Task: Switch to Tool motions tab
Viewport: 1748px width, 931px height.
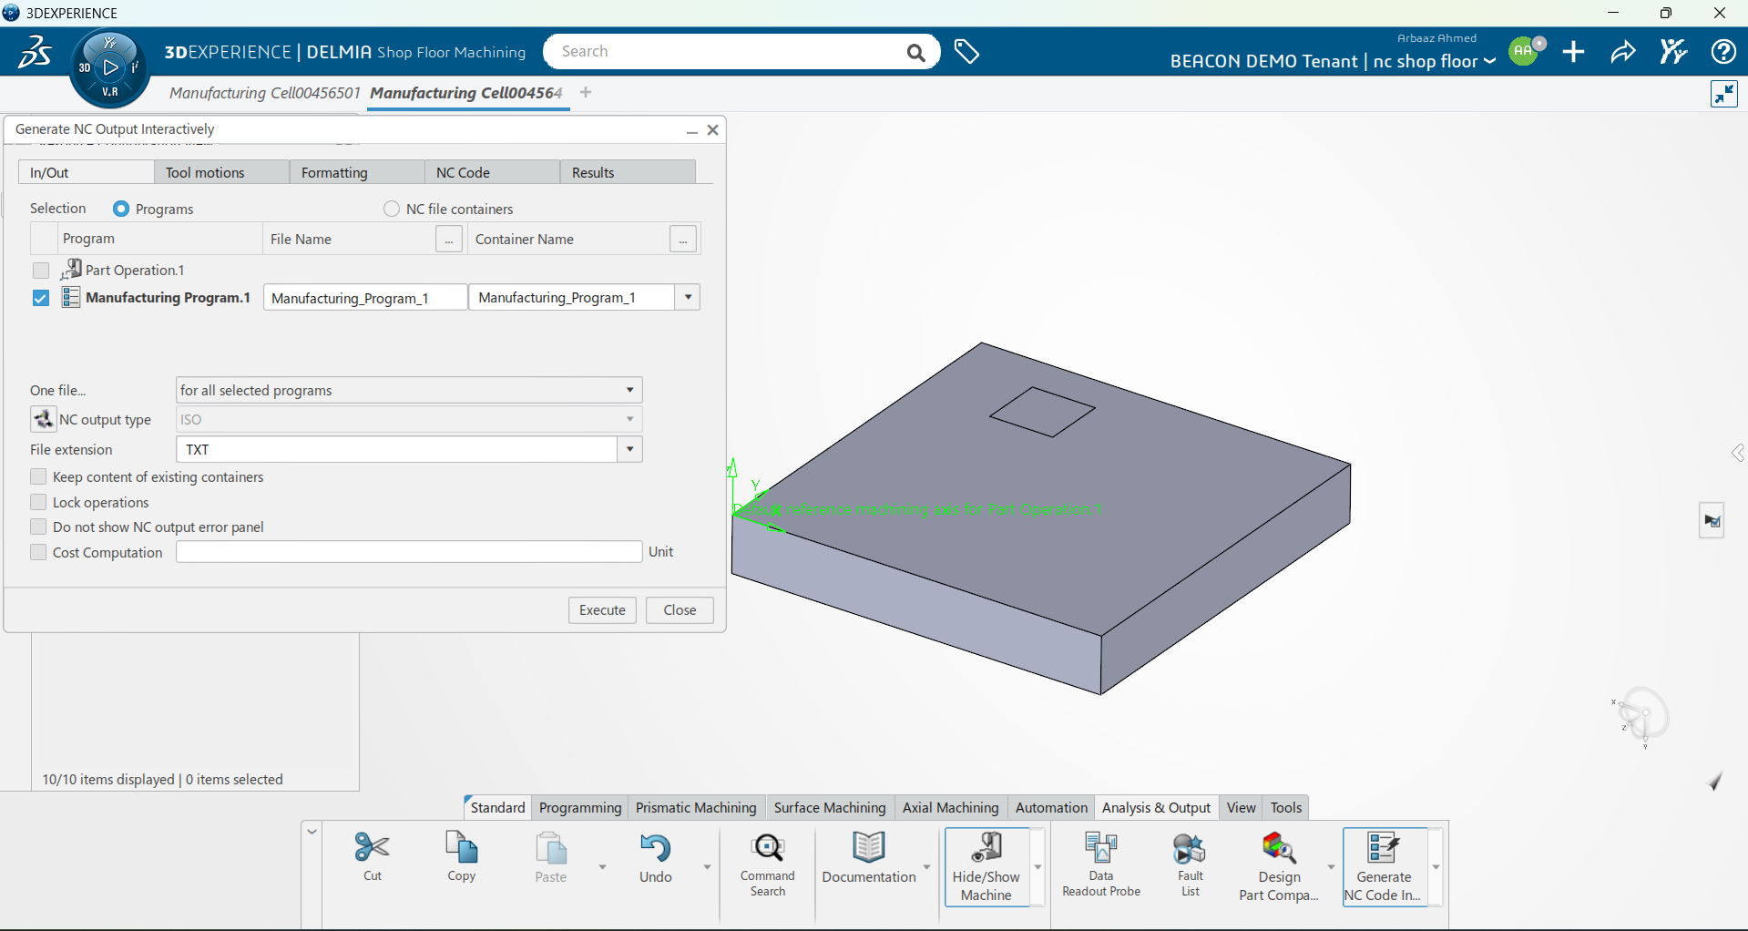Action: [221, 172]
